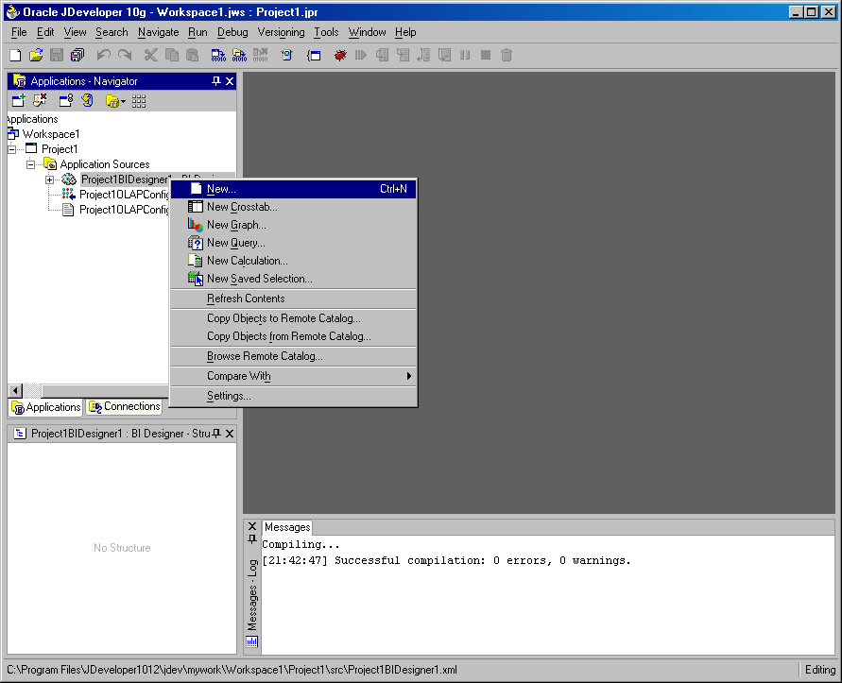Select the Workspace1 tree node
The width and height of the screenshot is (842, 683).
pos(50,134)
